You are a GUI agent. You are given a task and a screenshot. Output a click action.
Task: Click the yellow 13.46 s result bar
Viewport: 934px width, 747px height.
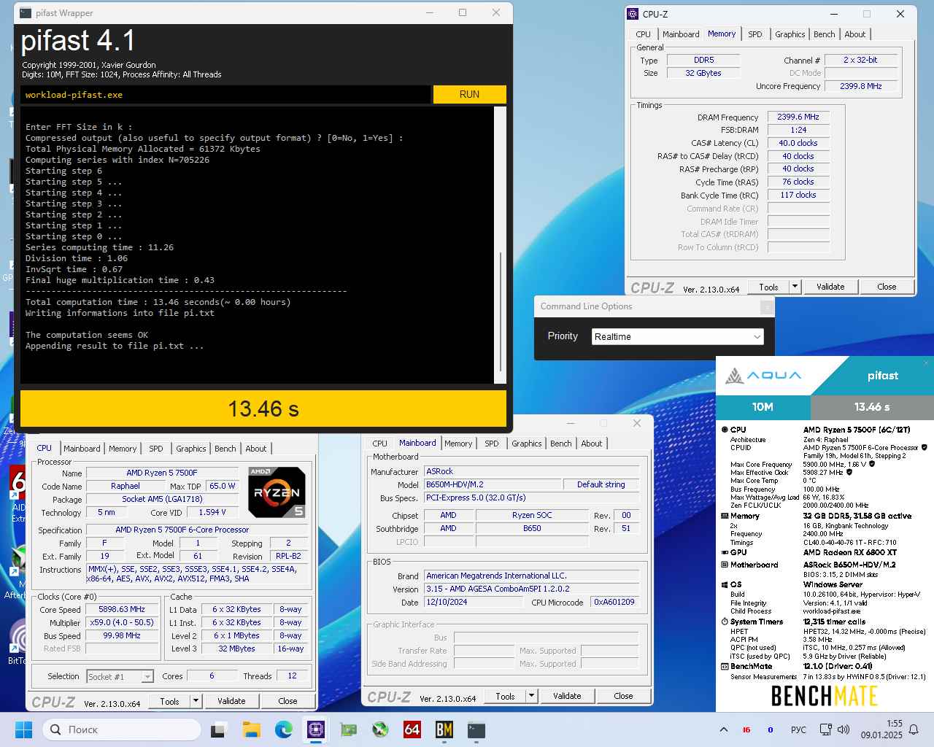click(263, 409)
